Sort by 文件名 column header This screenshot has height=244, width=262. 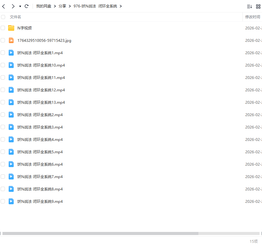[x=16, y=17]
